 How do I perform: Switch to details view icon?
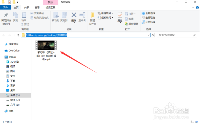192,122
